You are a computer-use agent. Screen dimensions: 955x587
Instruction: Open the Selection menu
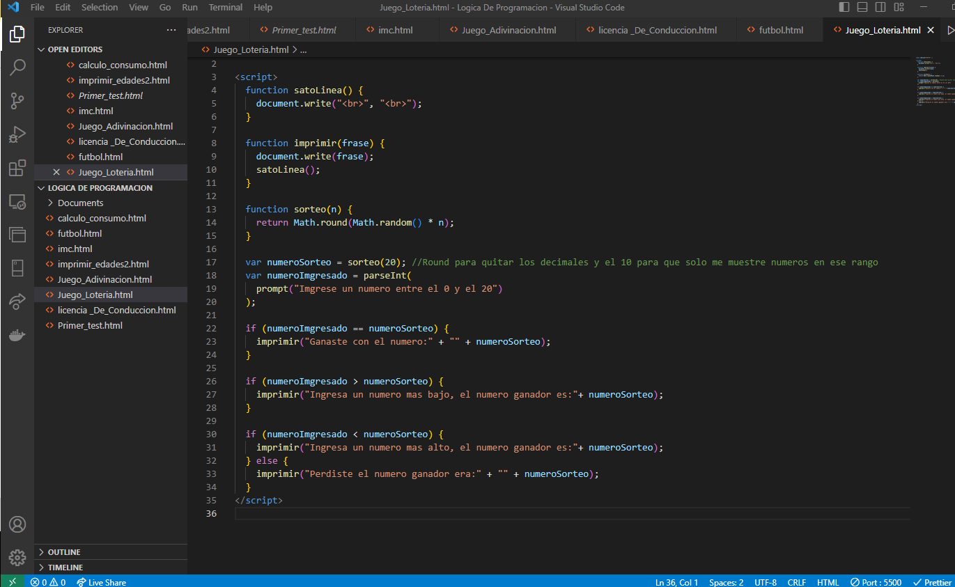pos(100,8)
